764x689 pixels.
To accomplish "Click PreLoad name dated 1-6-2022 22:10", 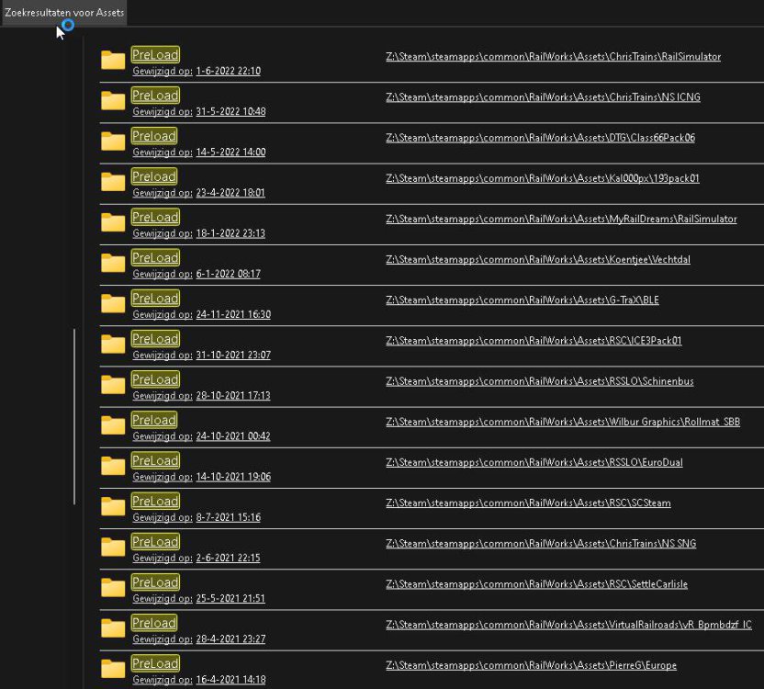I will click(x=155, y=54).
